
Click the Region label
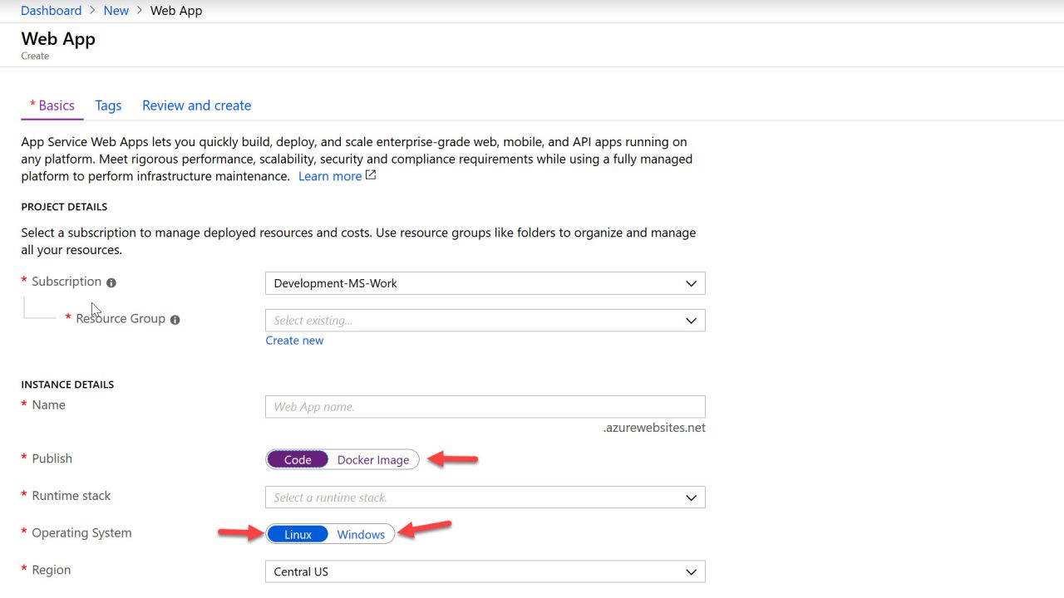52,570
